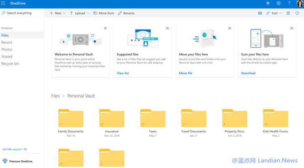Click the View list link
This screenshot has width=304, height=168.
click(x=123, y=73)
